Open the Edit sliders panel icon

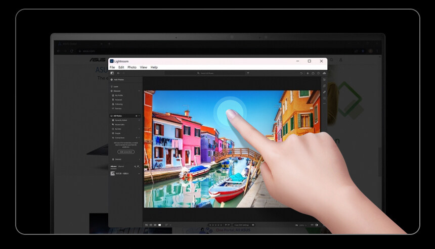click(x=324, y=80)
